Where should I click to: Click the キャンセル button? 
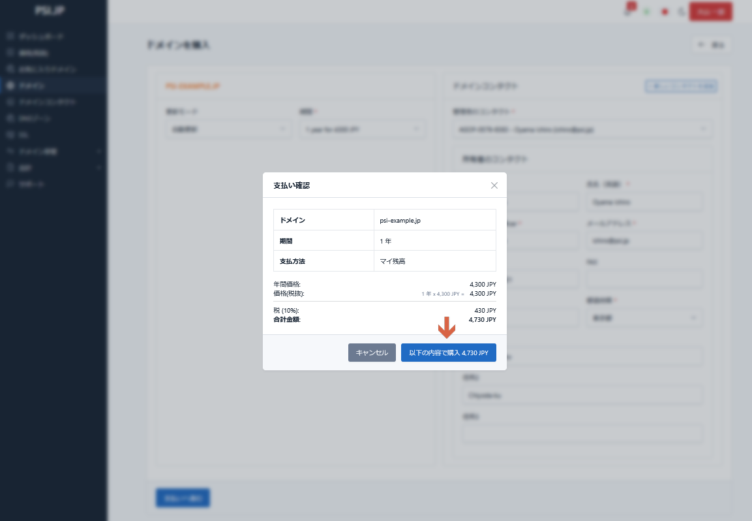372,353
